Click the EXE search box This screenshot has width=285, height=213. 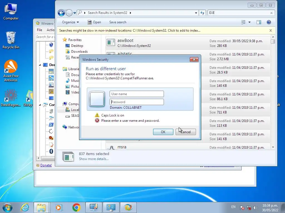239,13
